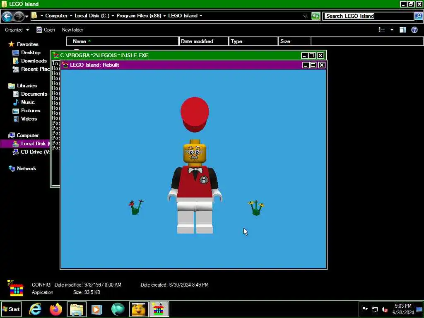The height and width of the screenshot is (318, 424).
Task: Sort files by Date modified column
Action: (x=203, y=41)
